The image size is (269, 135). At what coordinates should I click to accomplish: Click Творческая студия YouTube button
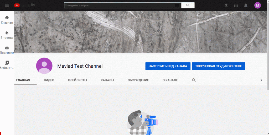click(x=218, y=66)
